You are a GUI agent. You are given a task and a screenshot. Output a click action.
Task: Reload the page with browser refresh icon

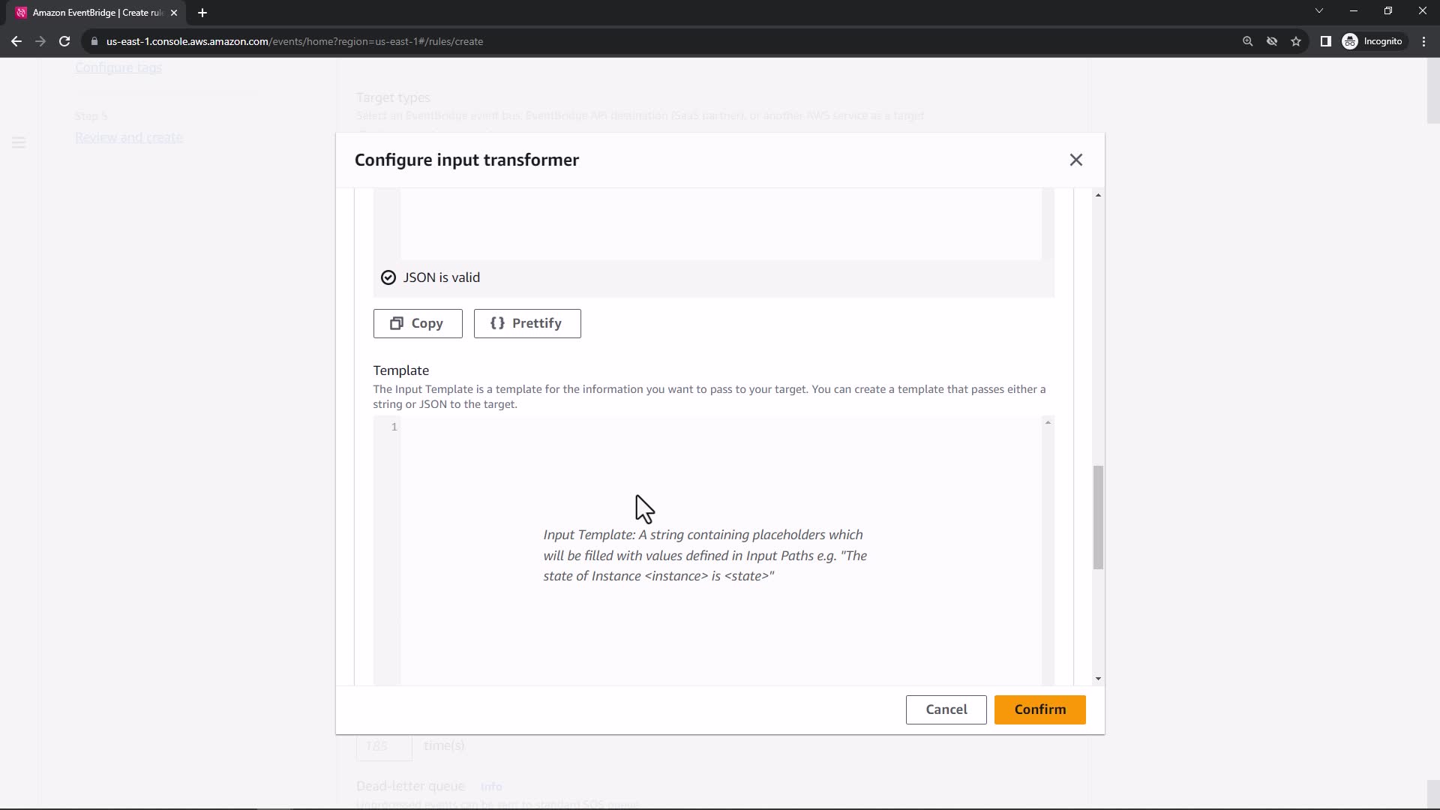(x=64, y=41)
